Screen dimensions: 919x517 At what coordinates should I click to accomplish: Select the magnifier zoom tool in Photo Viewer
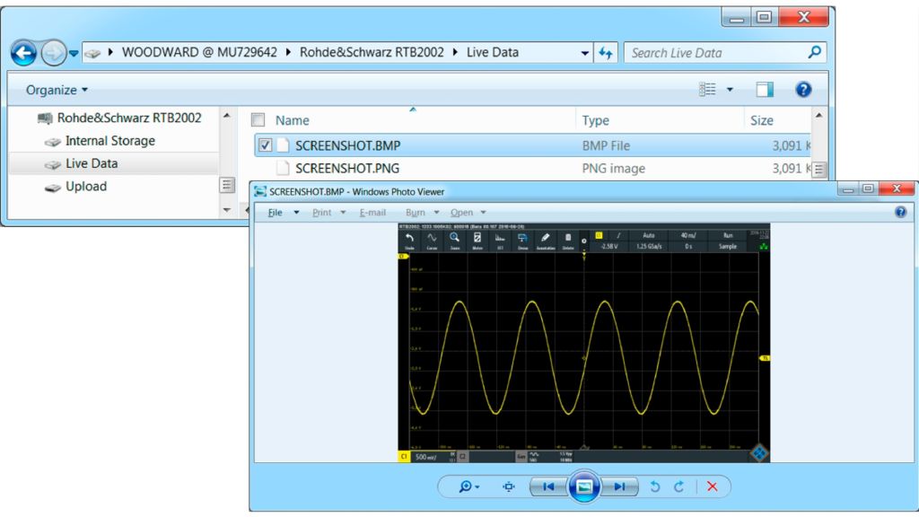[x=466, y=486]
